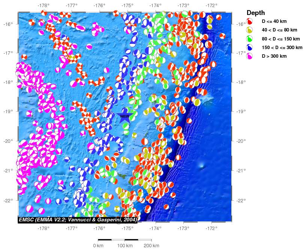Click the "100 km" scale bar label
Image resolution: width=306 pixels, height=251 pixels.
[125, 245]
